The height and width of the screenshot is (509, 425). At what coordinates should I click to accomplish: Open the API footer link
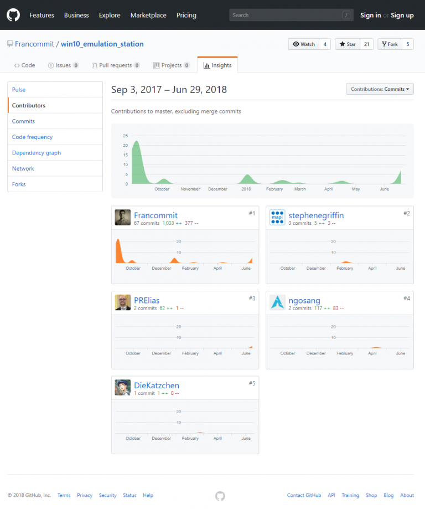(x=331, y=495)
